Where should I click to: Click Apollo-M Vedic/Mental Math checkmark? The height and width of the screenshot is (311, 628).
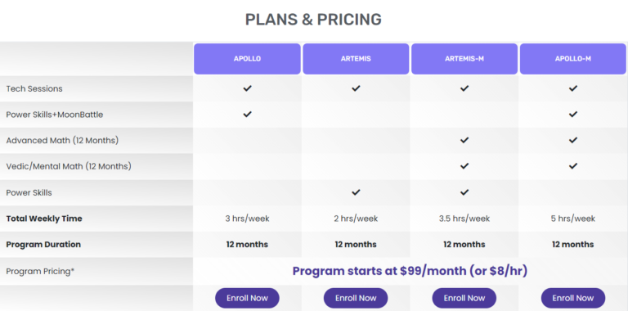pyautogui.click(x=573, y=166)
